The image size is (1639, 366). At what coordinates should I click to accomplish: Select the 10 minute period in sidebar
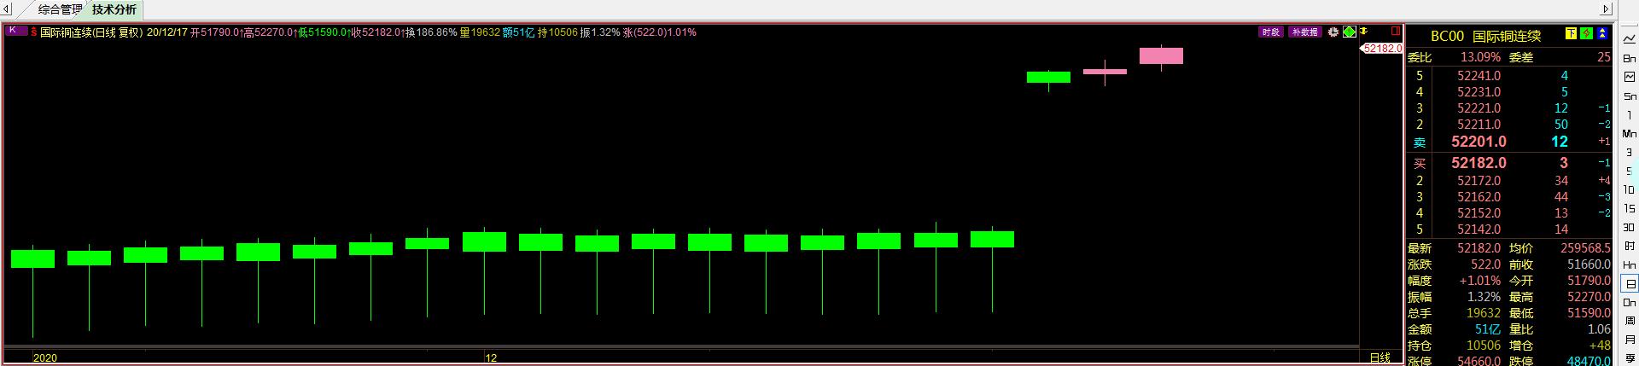point(1630,189)
